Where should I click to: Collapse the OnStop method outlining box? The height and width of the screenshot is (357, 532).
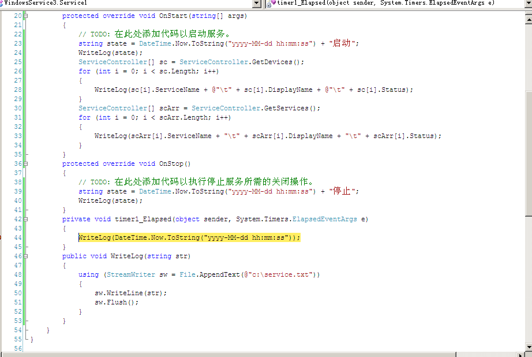25,163
